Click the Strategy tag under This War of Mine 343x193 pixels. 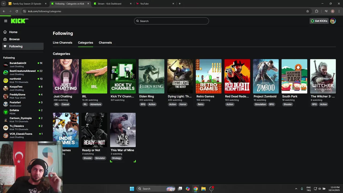coord(116,158)
